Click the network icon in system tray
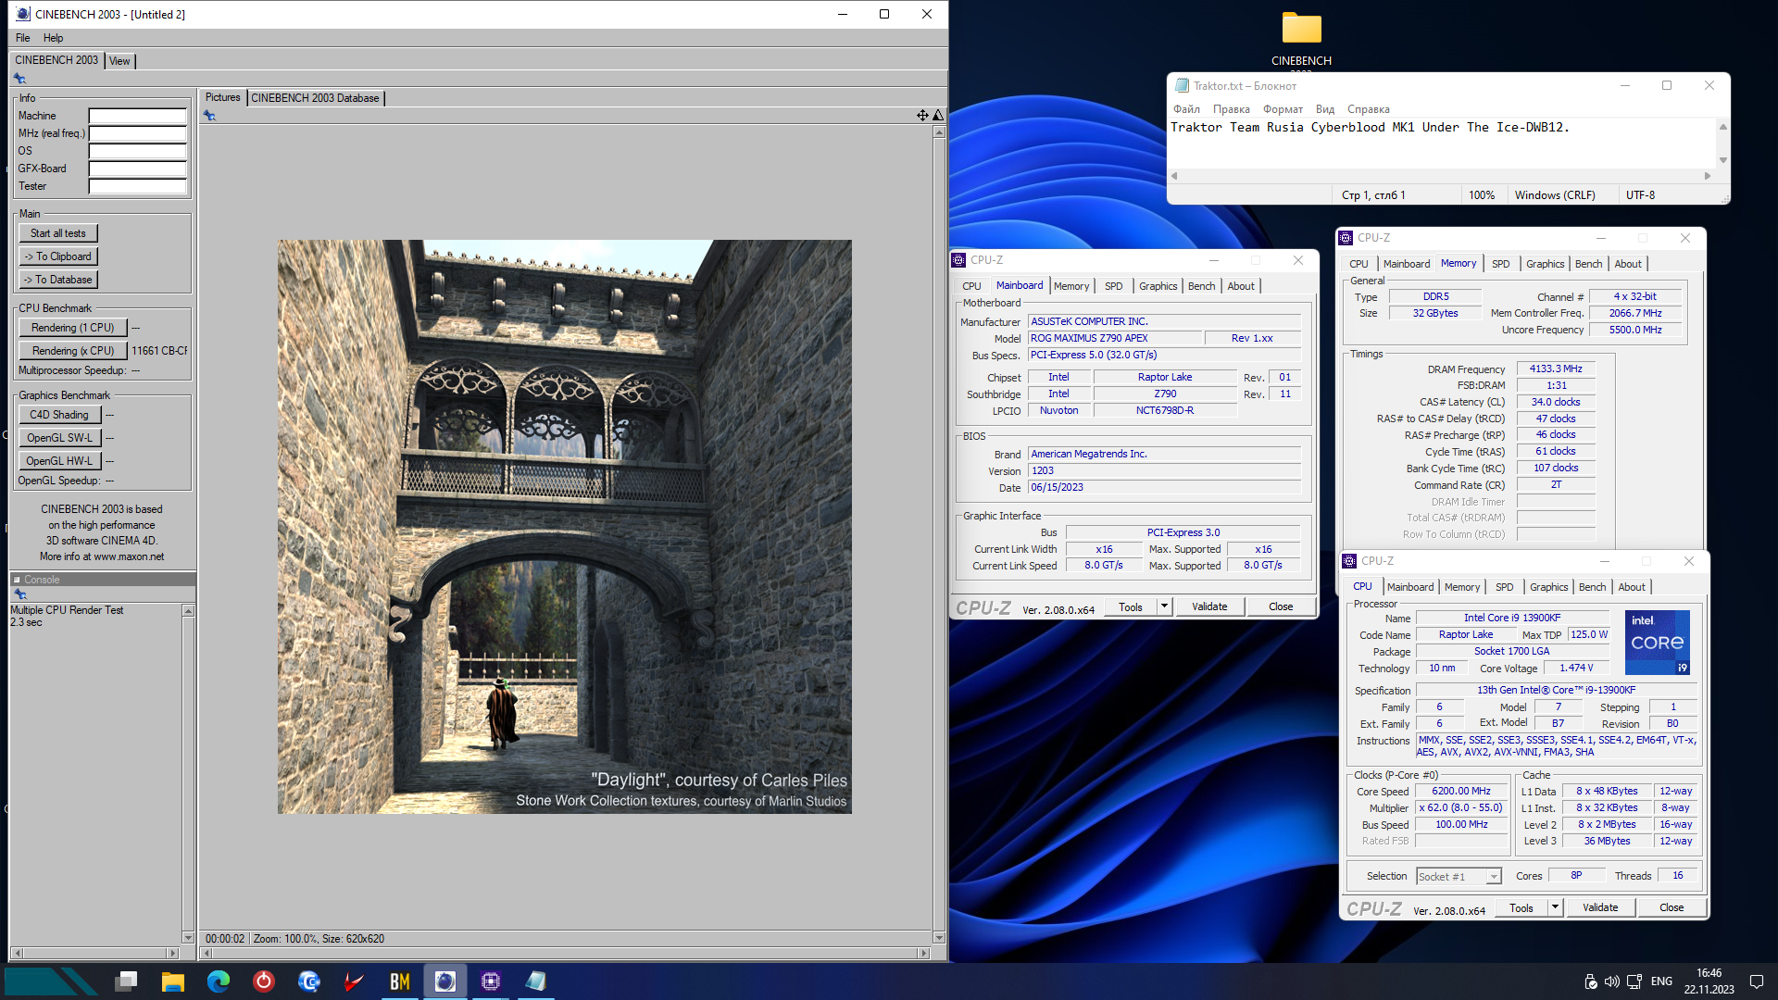The height and width of the screenshot is (1000, 1778). click(1634, 981)
